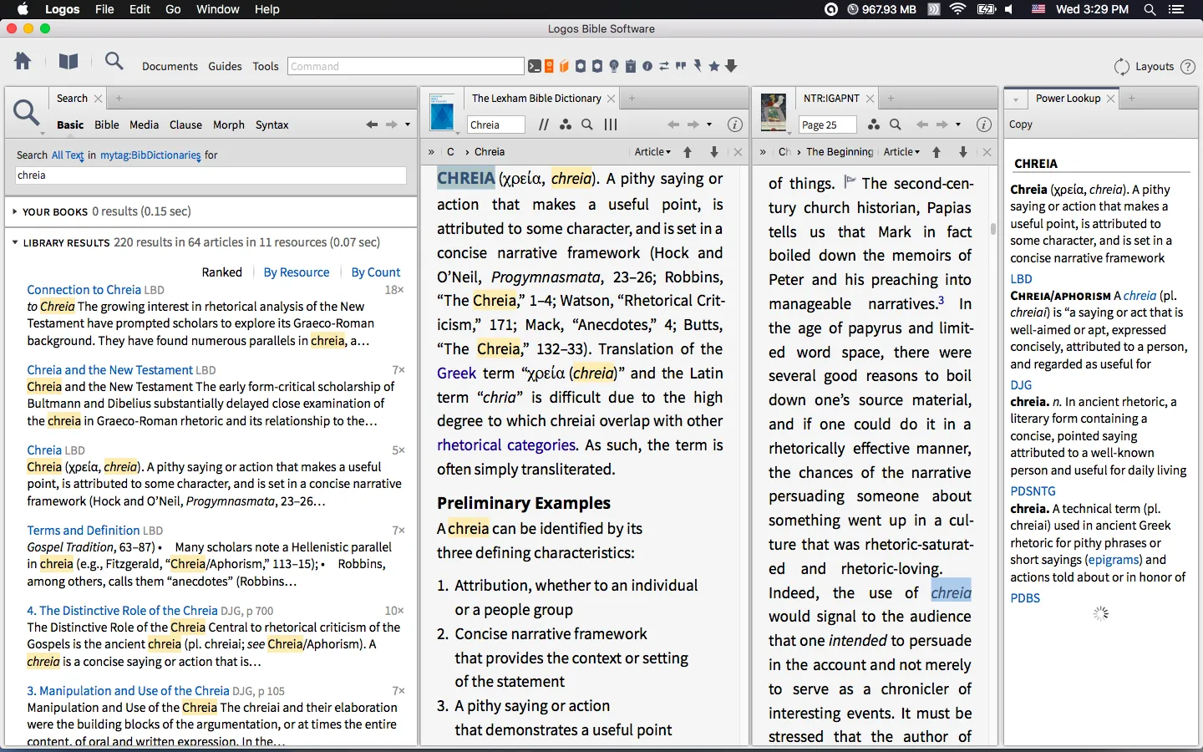Open Lexham Bible Dictionary cover thumbnail
Screen dimensions: 1203x752
click(441, 112)
